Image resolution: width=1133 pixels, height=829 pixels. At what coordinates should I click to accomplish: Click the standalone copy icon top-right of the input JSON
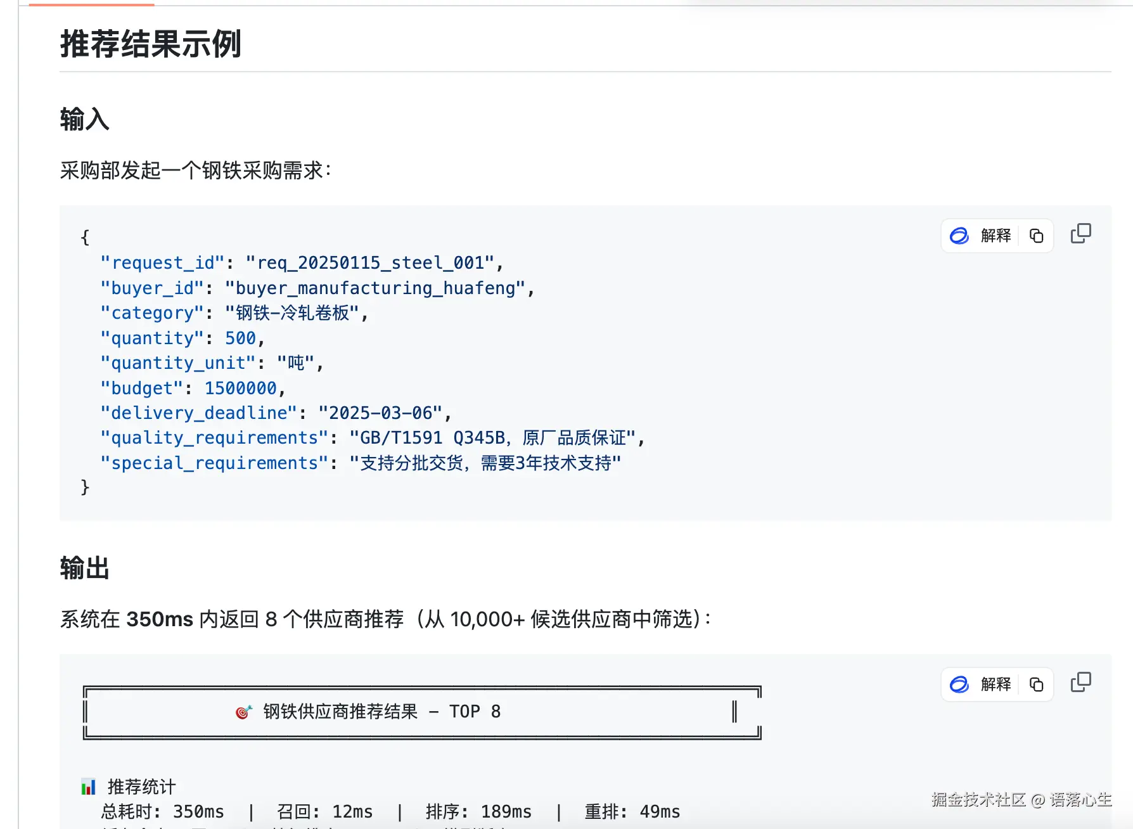click(x=1081, y=233)
